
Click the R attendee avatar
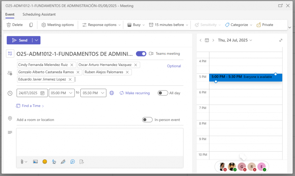pos(252,166)
